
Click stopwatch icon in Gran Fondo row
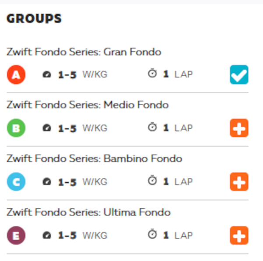point(152,73)
